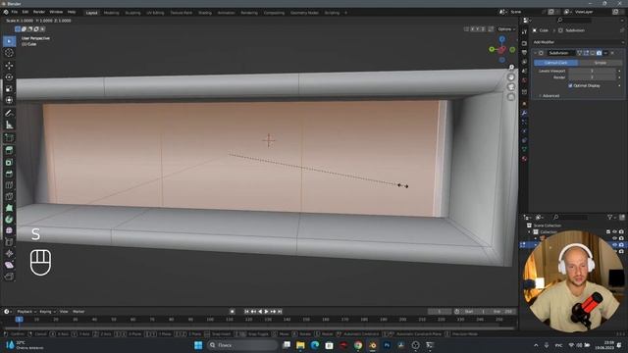
Task: Select the Annotate tool
Action: click(x=9, y=114)
